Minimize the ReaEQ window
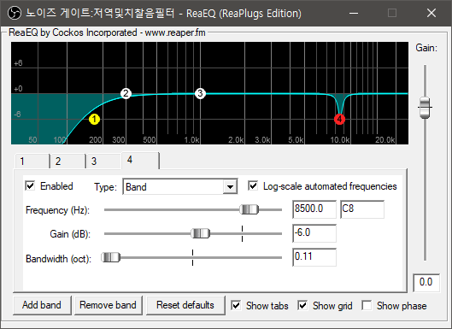The height and width of the screenshot is (329, 452). (354, 13)
